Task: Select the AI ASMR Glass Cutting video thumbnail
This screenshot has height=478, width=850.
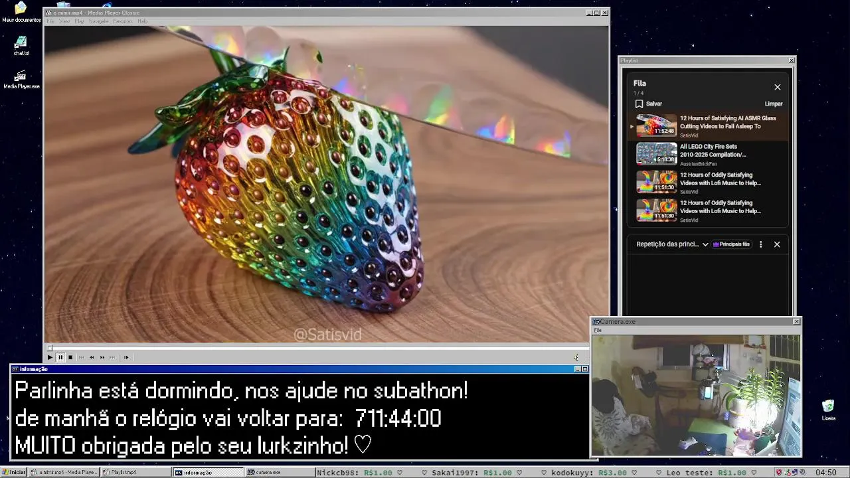Action: click(657, 125)
